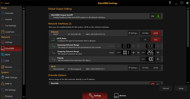Open the Overview page in the sidebar

coord(11,13)
